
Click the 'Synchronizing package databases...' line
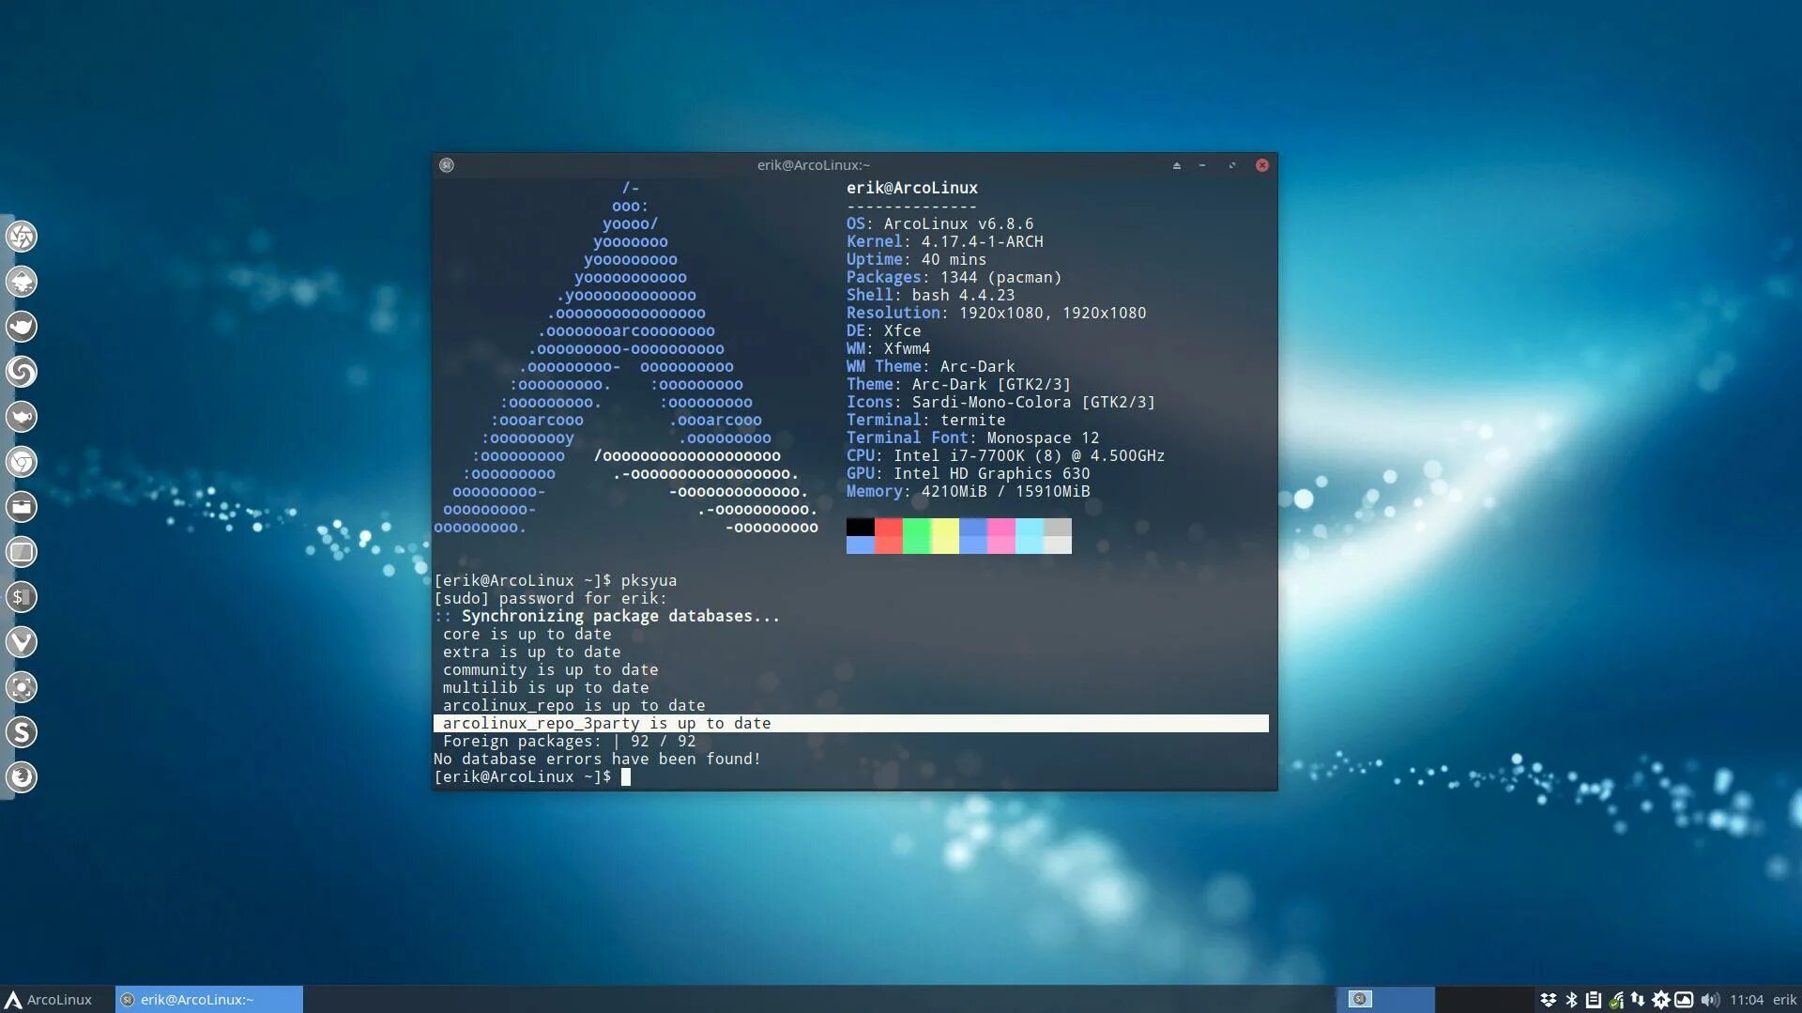606,617
